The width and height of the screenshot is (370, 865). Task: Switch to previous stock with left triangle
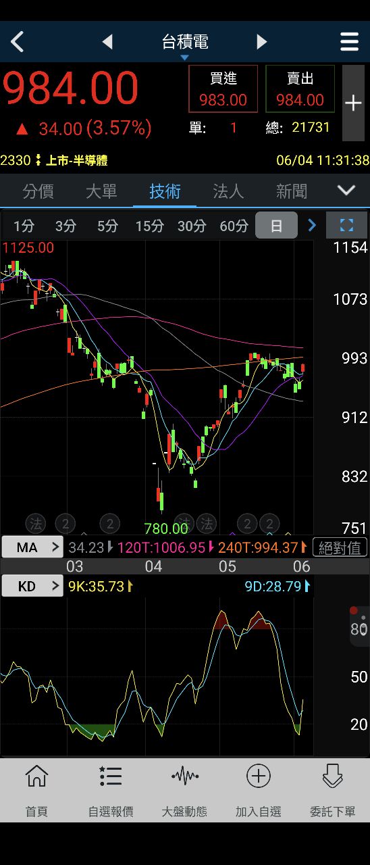[107, 42]
